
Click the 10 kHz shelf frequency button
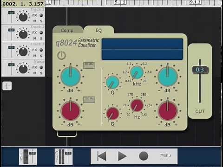(x=89, y=65)
